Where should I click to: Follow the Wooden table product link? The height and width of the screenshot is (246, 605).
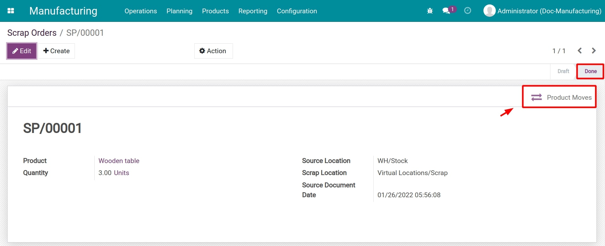[x=119, y=161]
